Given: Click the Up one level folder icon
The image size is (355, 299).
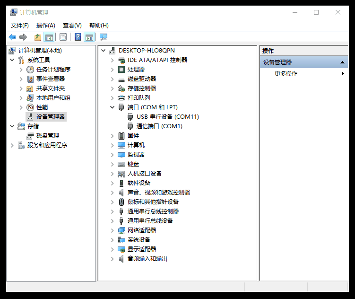Looking at the screenshot, I should click(38, 37).
